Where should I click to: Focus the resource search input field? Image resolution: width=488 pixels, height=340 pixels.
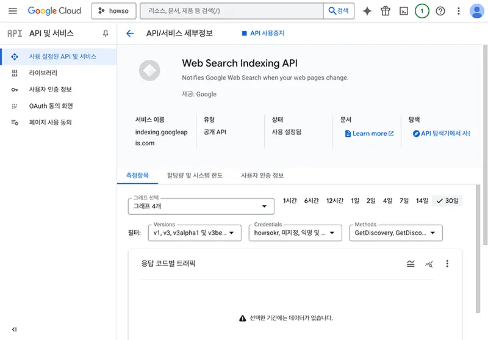click(232, 11)
